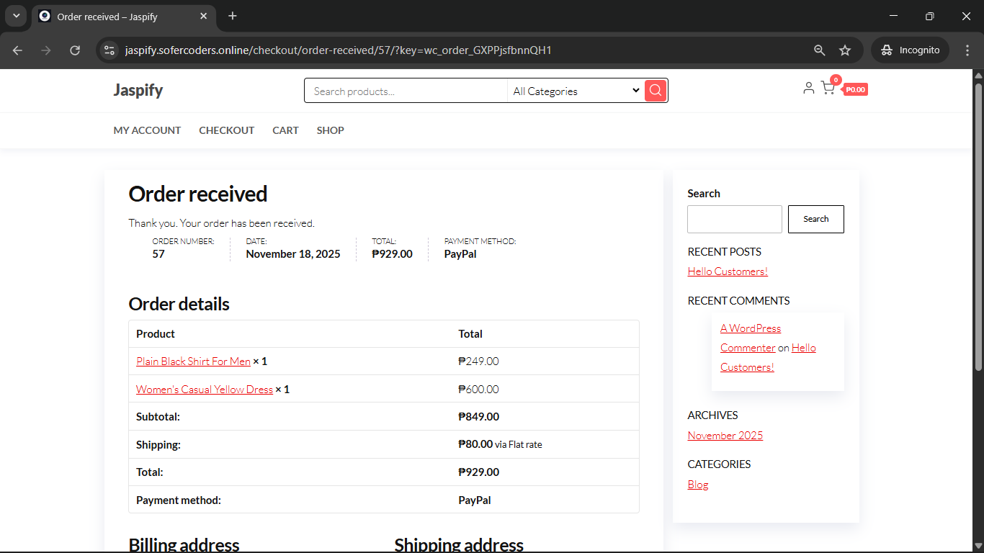Go back using the browser back arrow
Screen dimensions: 984x553
pos(18,50)
